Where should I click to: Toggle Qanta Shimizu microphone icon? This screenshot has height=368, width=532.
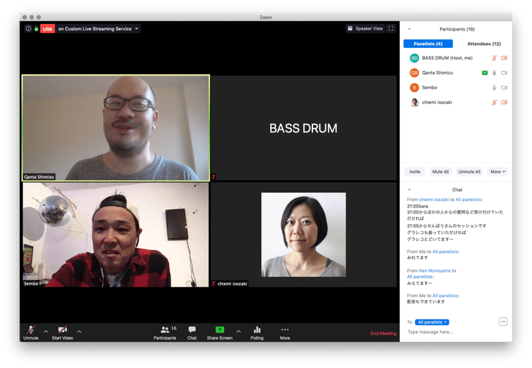tap(494, 73)
